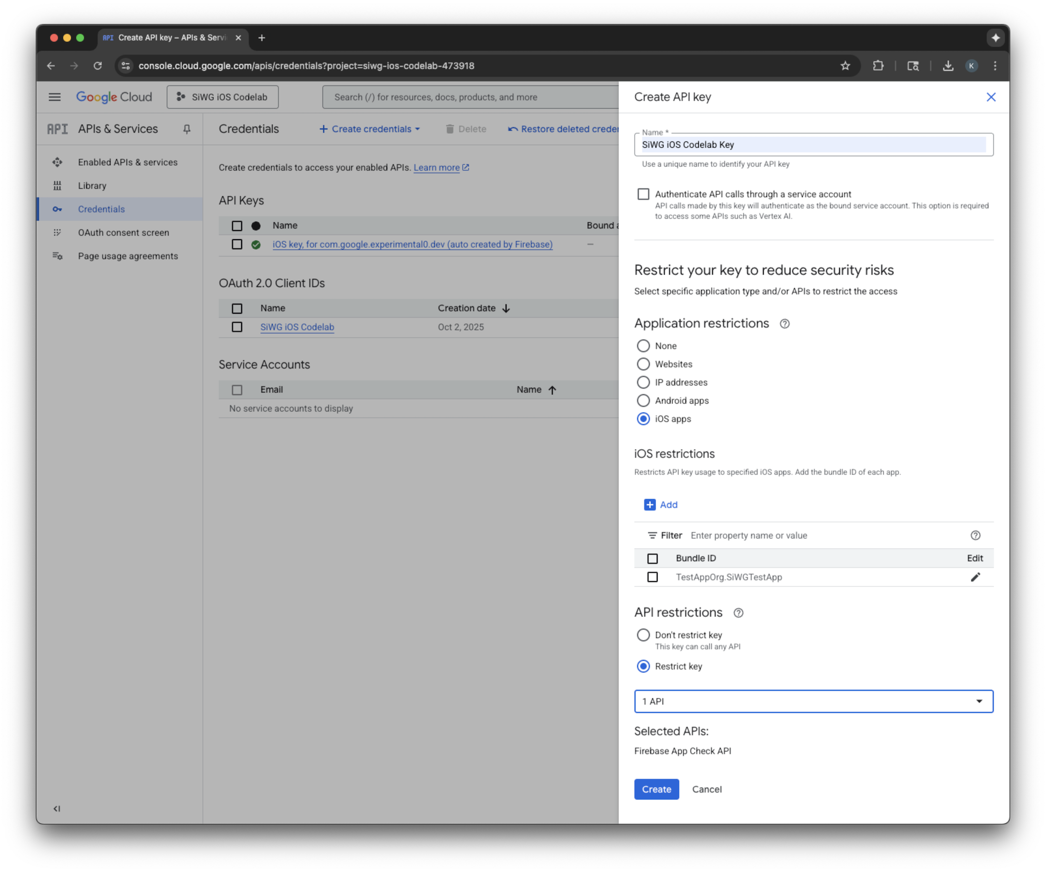Check the TestAppOrg.SiWGTestApp bundle ID row

coord(652,577)
